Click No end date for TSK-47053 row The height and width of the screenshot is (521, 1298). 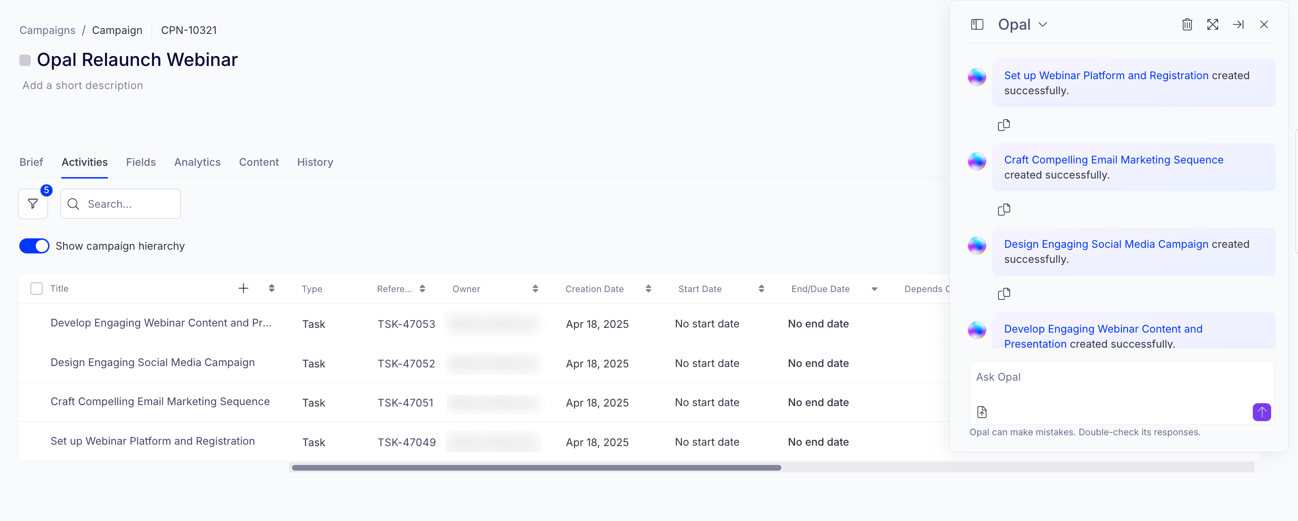pyautogui.click(x=818, y=324)
